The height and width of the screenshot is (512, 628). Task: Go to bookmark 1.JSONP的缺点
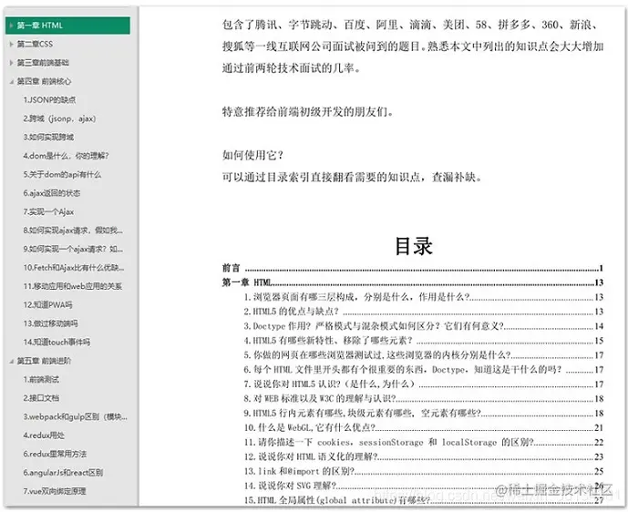pos(49,100)
